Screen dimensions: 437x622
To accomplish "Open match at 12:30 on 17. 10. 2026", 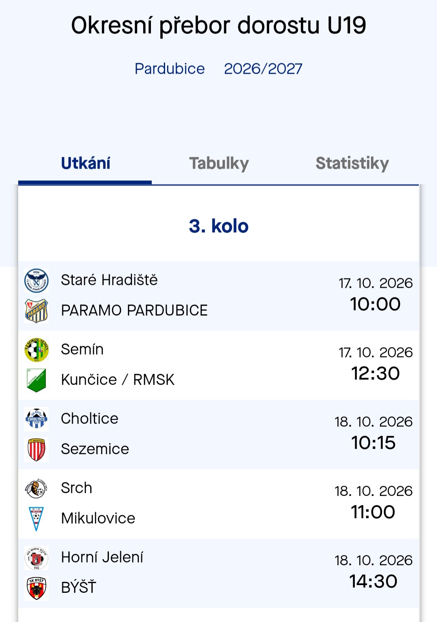I will click(x=375, y=374).
